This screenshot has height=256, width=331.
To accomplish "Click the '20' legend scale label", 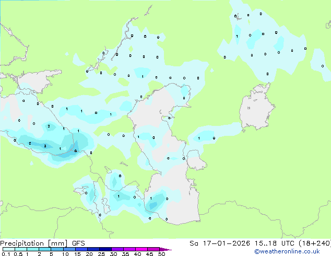I will click(x=89, y=254).
